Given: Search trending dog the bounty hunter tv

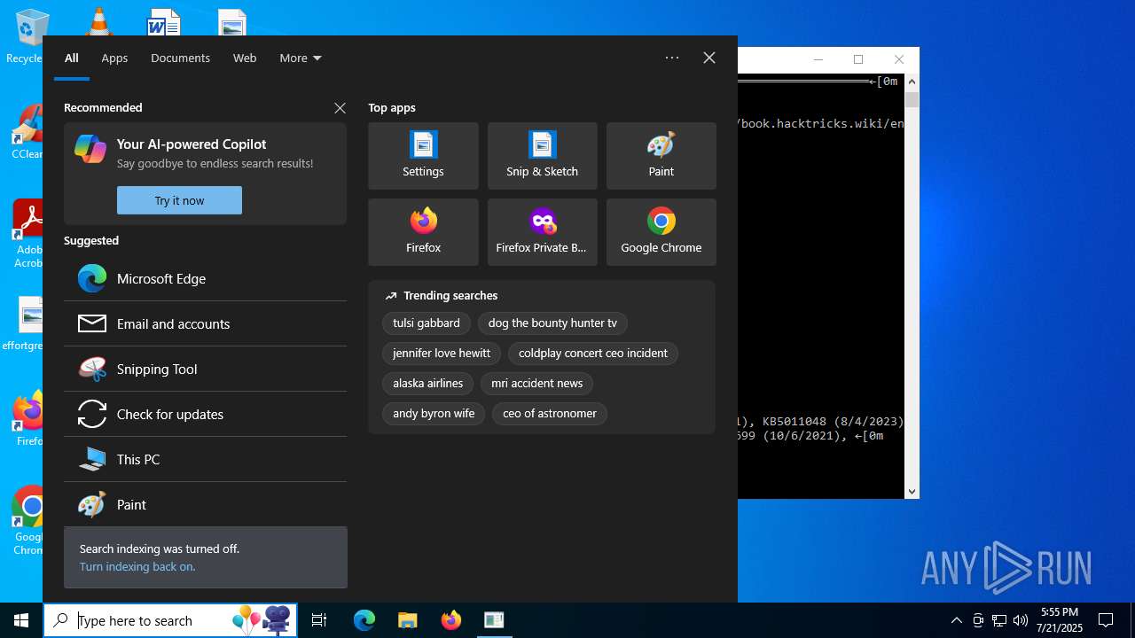Looking at the screenshot, I should point(552,323).
